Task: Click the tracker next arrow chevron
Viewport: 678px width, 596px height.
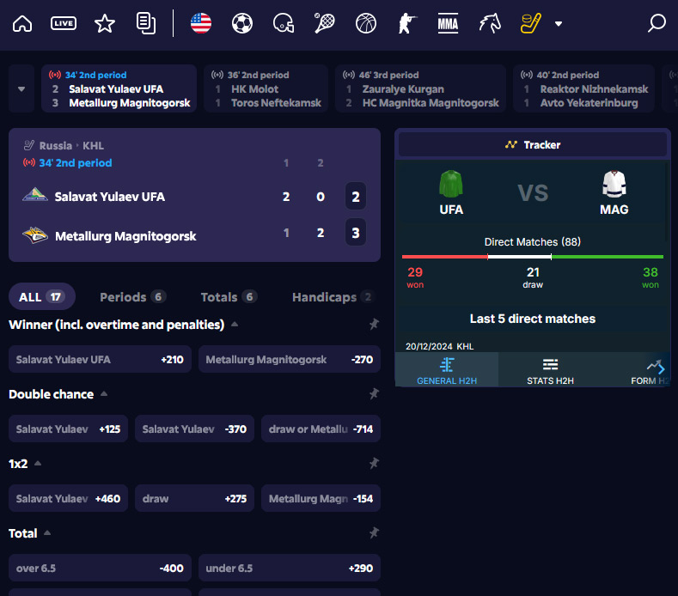Action: pyautogui.click(x=662, y=368)
